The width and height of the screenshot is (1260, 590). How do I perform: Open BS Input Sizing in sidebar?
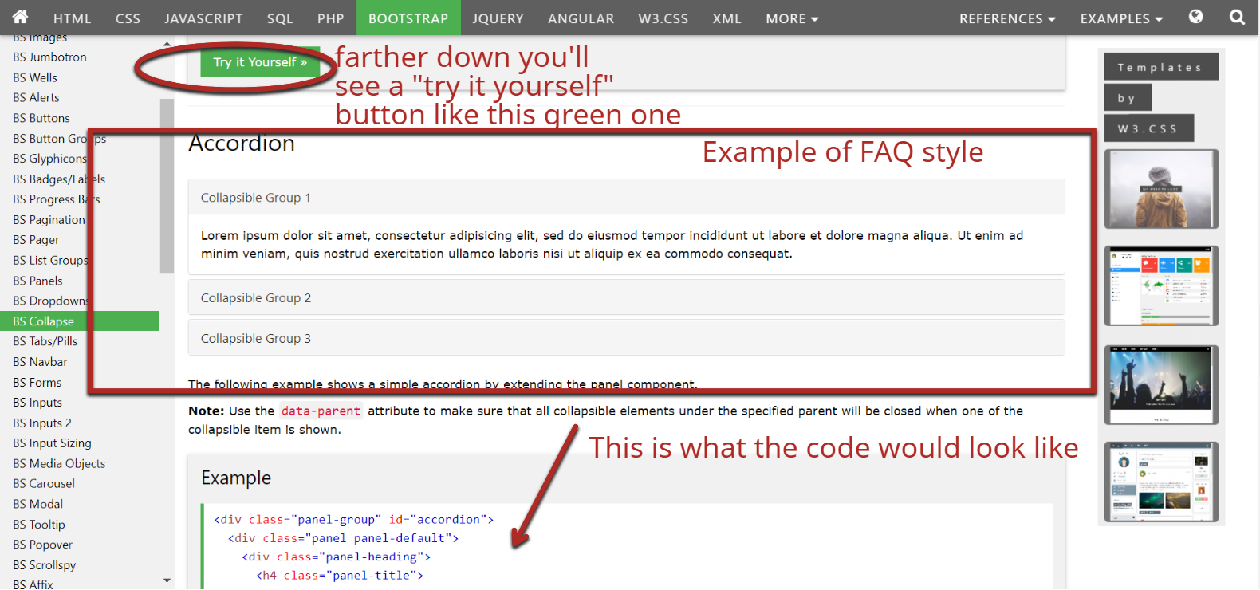pos(52,443)
